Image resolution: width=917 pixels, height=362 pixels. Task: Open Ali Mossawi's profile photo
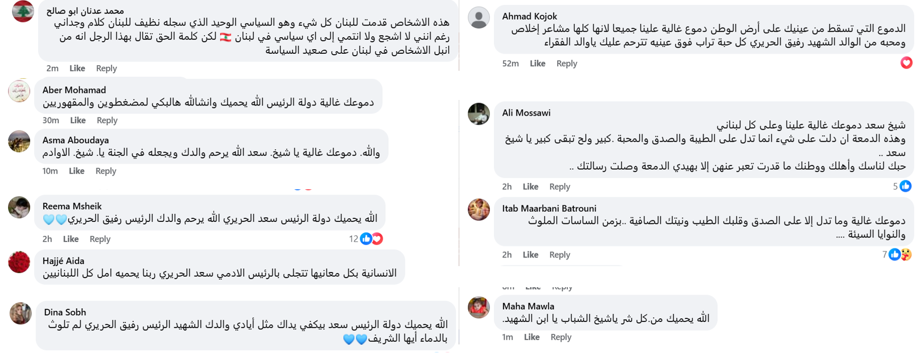[478, 114]
